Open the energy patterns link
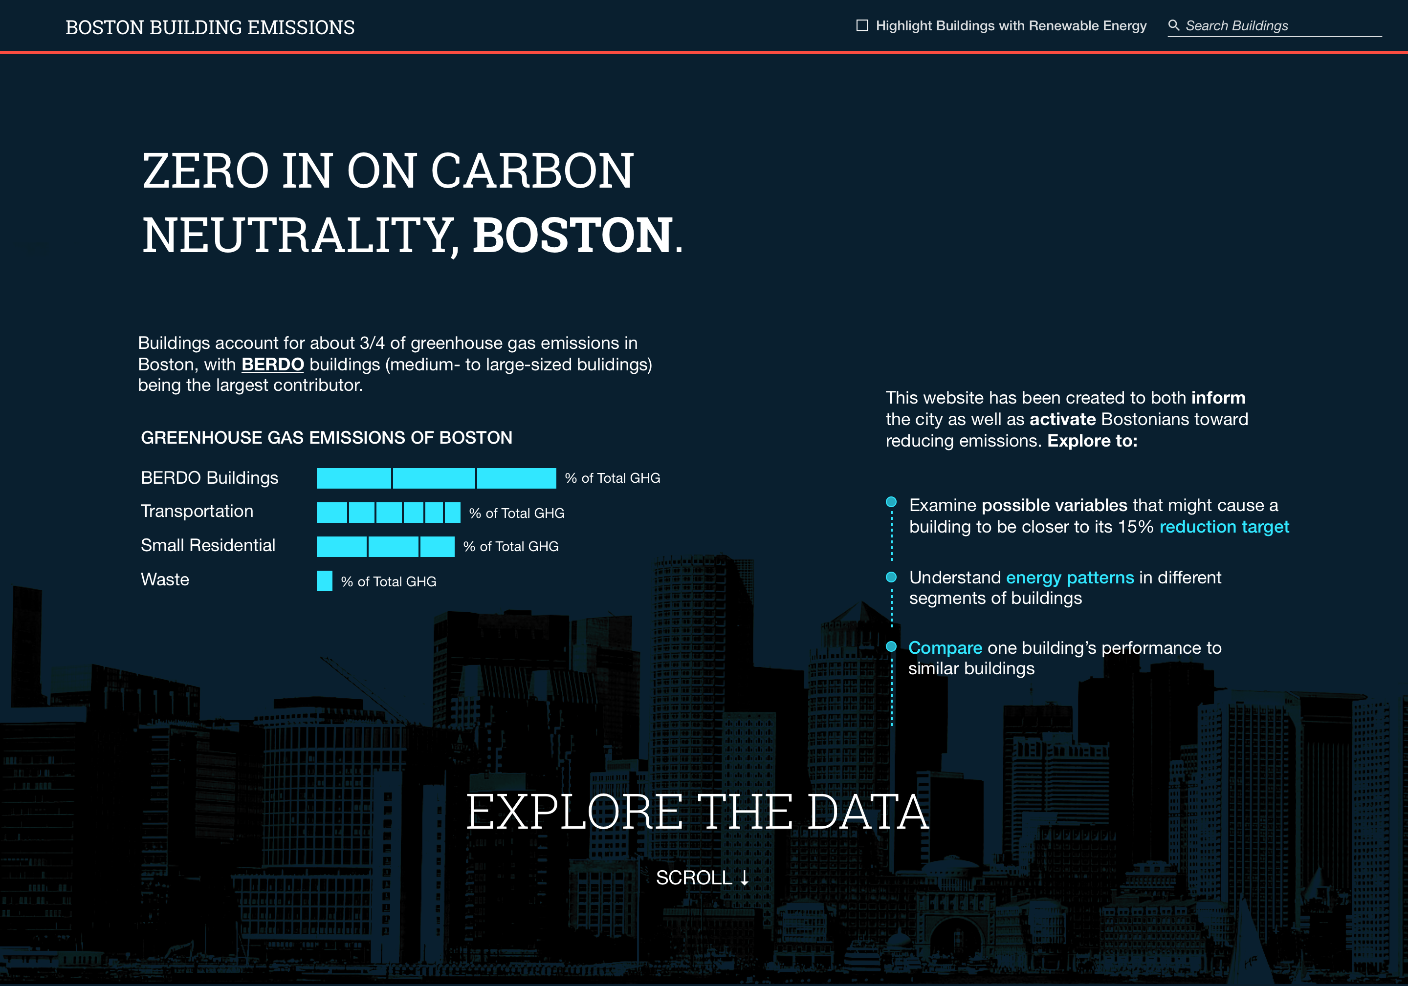 [1070, 577]
